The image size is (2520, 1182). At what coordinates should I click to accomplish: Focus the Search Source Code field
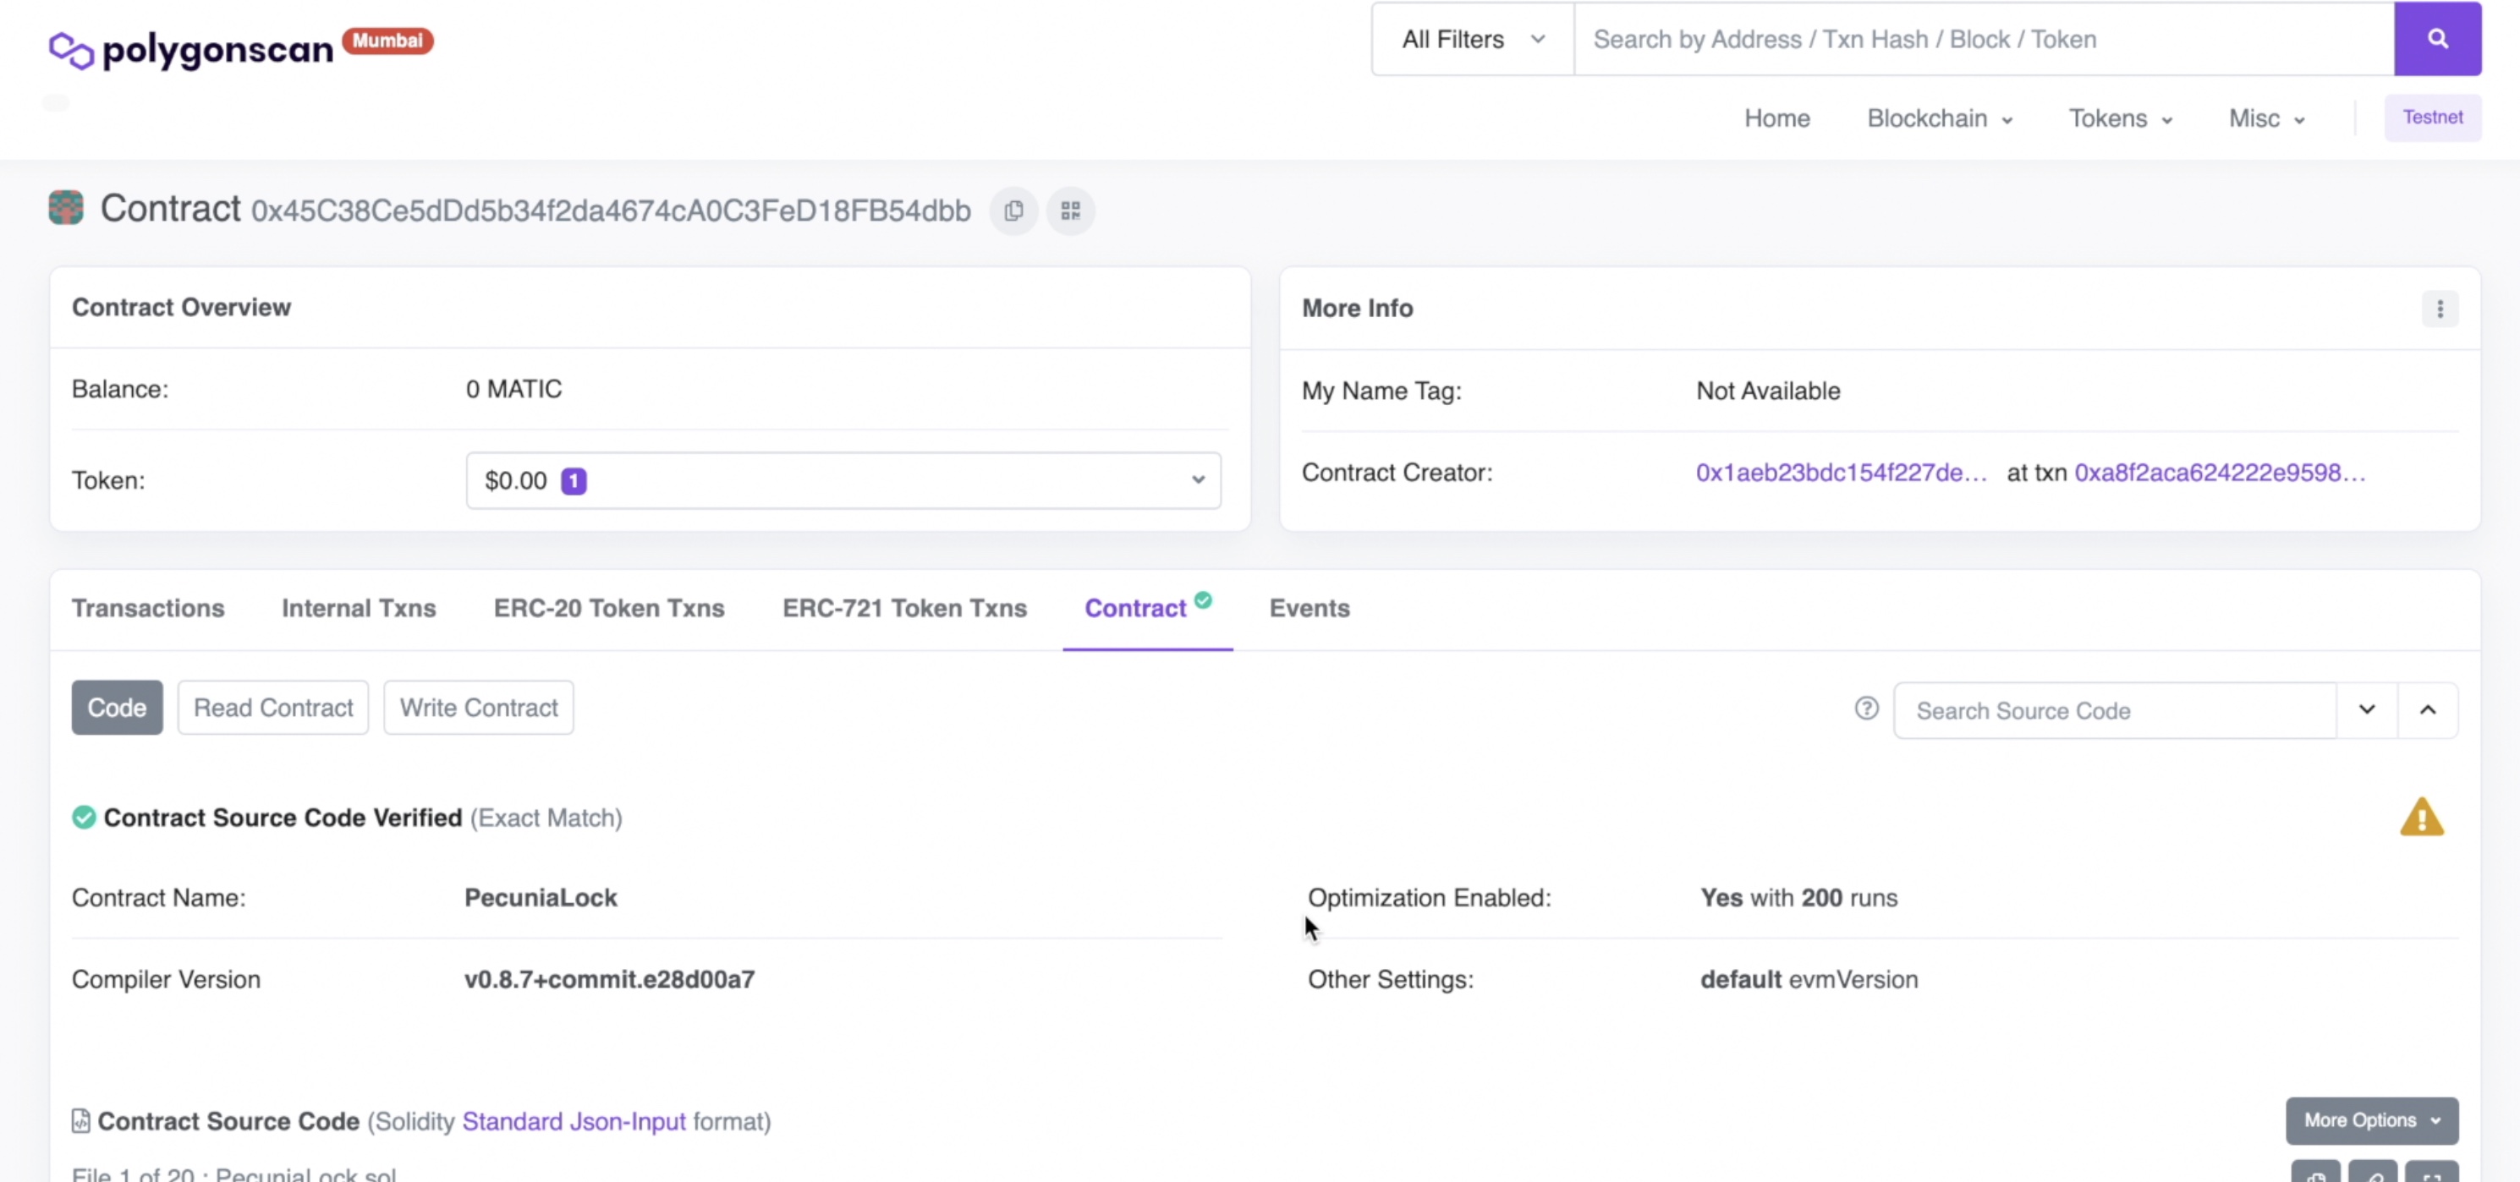point(2113,711)
